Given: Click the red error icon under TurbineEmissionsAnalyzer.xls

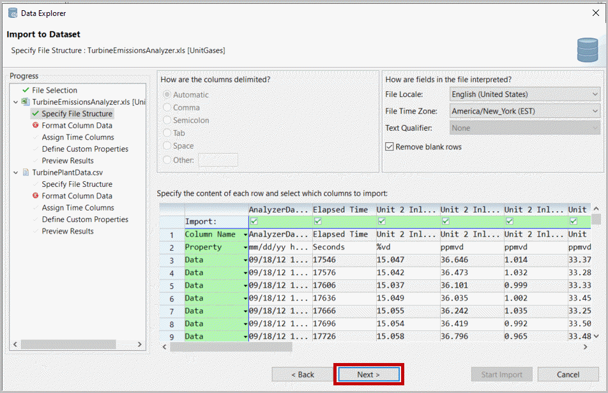Looking at the screenshot, I should [x=35, y=126].
